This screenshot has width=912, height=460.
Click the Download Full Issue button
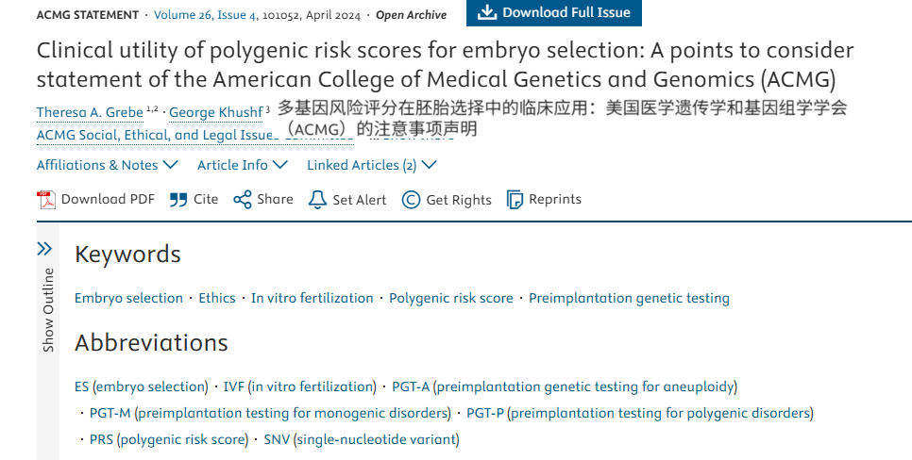(x=554, y=12)
